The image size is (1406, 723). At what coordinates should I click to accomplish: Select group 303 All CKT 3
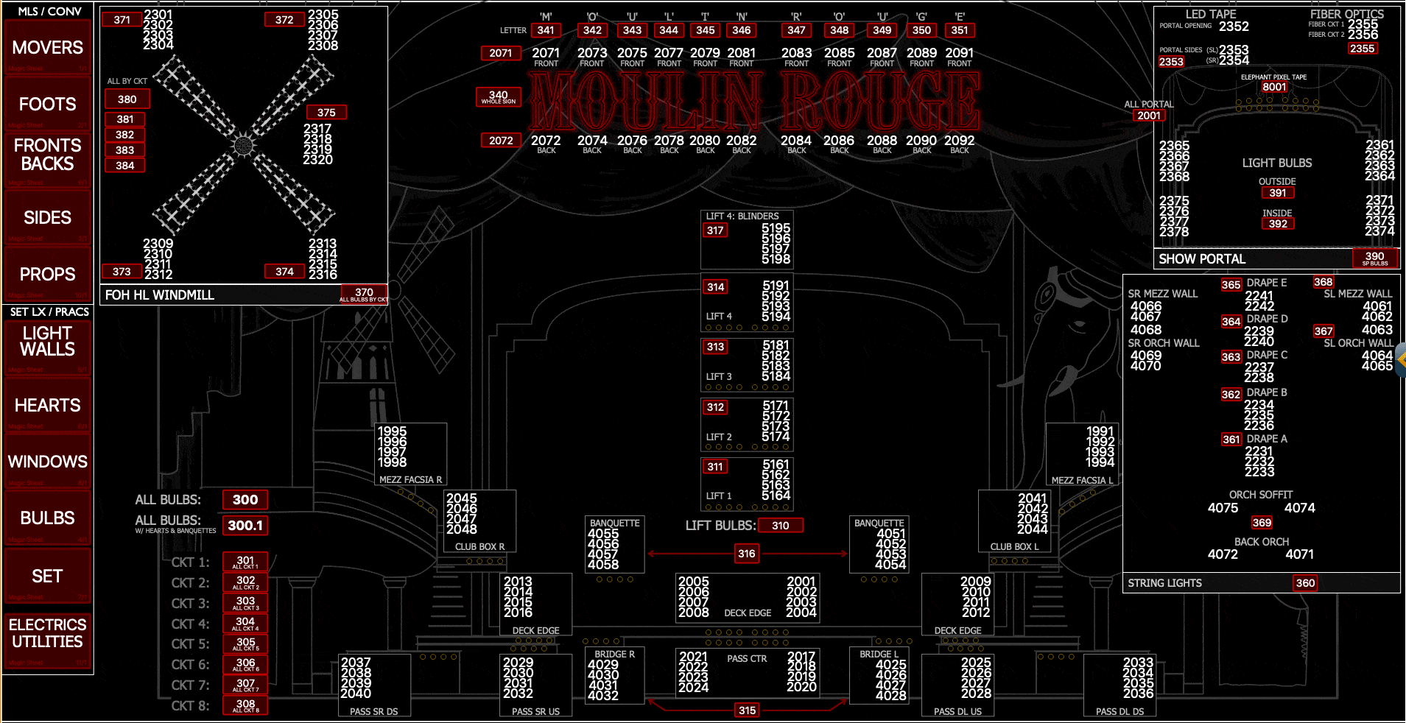point(245,603)
